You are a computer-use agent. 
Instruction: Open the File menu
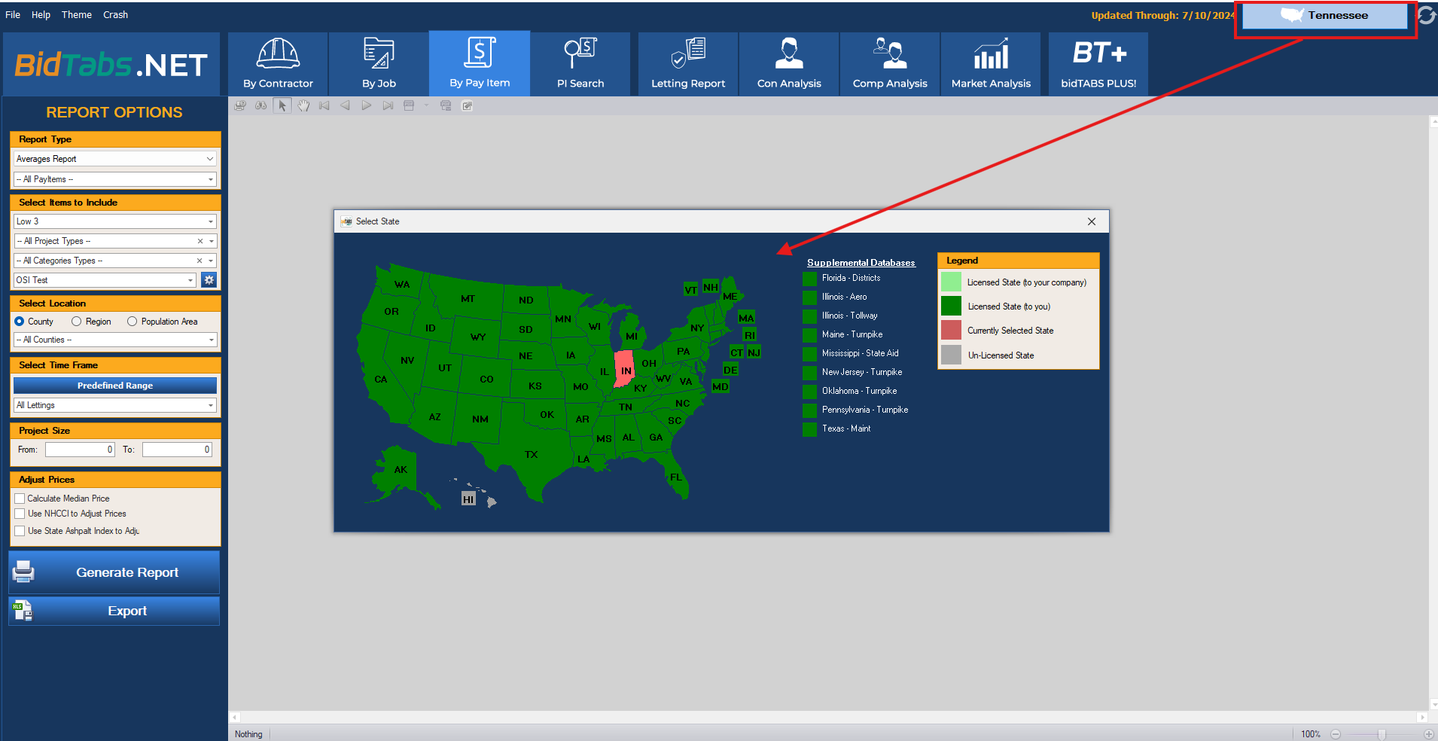click(x=13, y=15)
